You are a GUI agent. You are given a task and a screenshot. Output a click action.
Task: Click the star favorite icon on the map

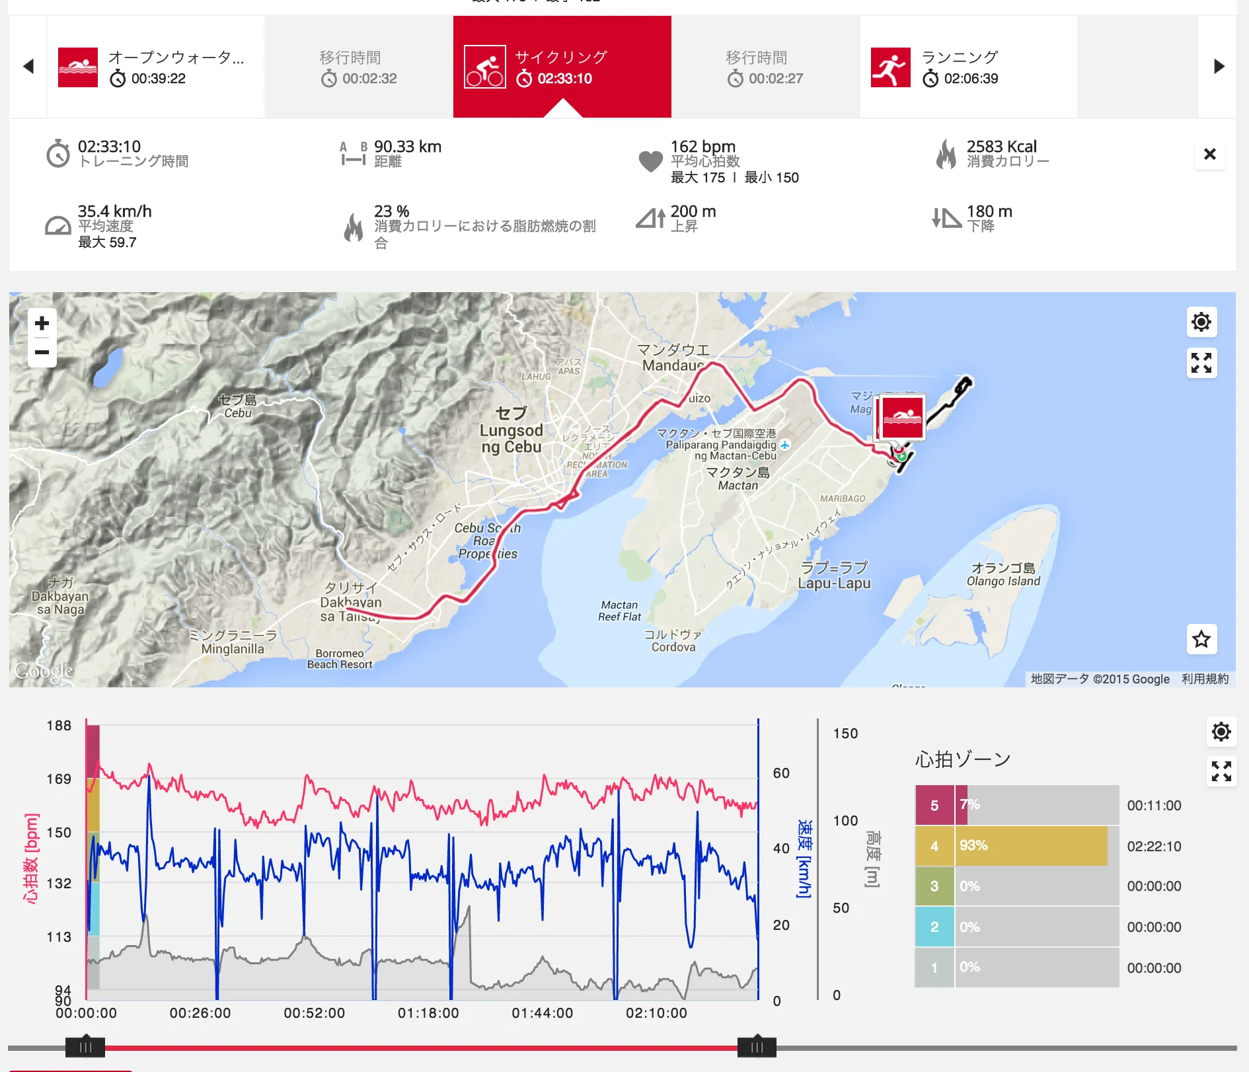[1201, 640]
